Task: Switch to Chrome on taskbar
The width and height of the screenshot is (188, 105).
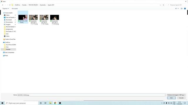Action: point(55,103)
